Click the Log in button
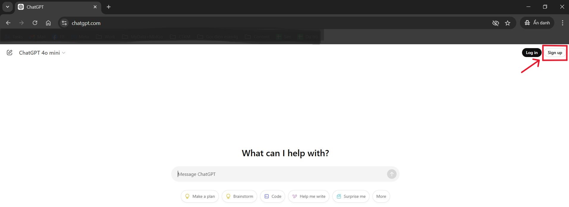 tap(532, 53)
